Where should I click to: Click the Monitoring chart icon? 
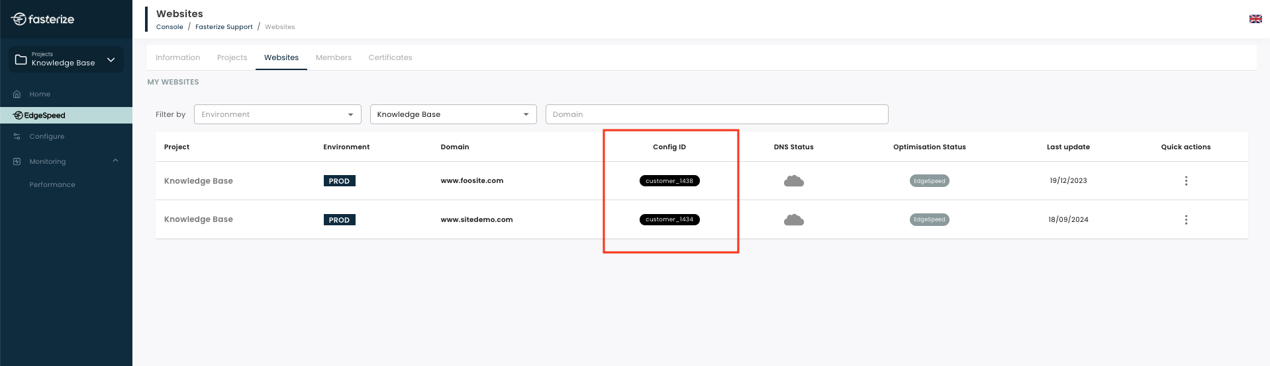[x=17, y=162]
